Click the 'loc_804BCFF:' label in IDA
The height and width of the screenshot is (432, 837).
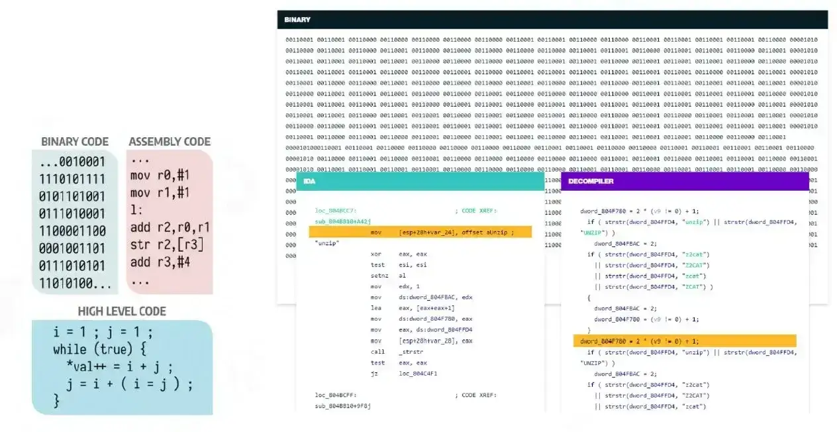point(336,395)
